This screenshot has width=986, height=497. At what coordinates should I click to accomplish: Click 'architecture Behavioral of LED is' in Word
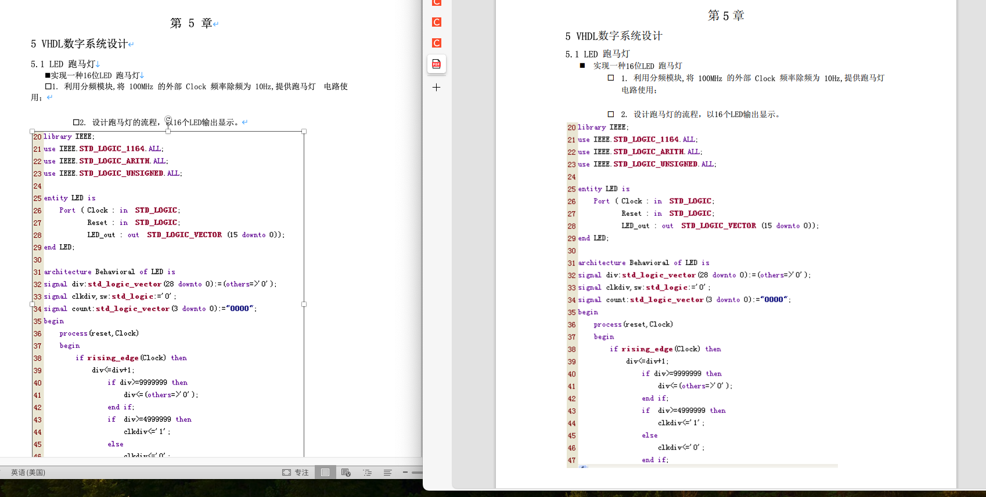[x=110, y=272]
